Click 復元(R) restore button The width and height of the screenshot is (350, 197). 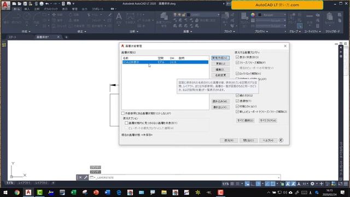coord(229,140)
